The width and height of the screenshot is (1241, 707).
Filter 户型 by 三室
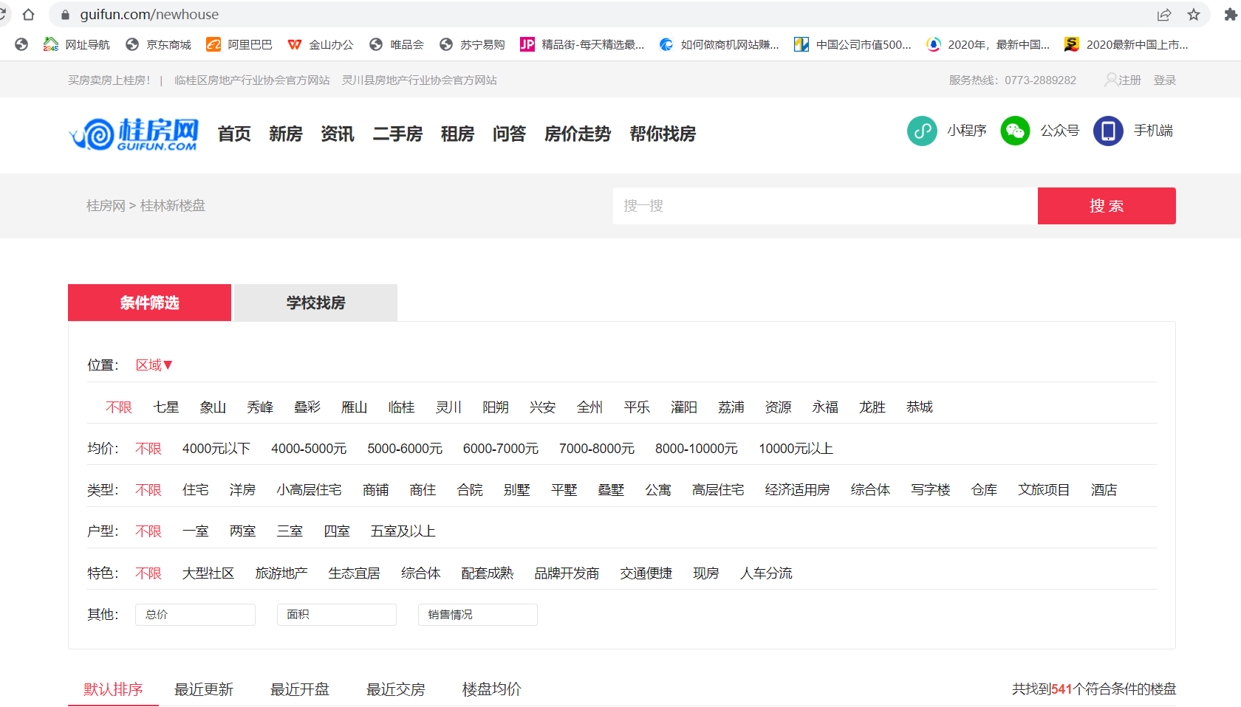290,531
